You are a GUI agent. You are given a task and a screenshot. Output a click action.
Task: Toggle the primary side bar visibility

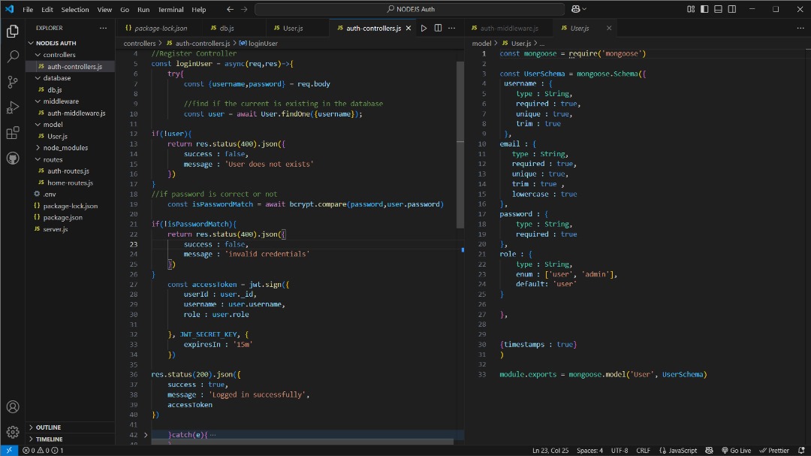tap(704, 9)
